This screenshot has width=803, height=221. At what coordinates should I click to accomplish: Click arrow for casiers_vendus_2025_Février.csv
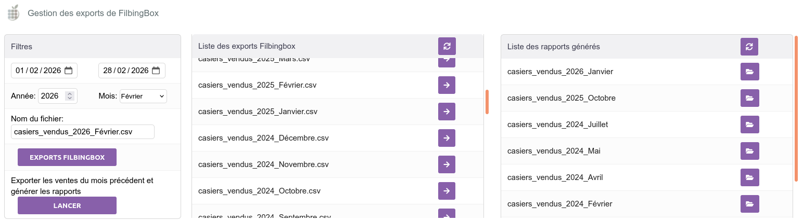coord(447,85)
